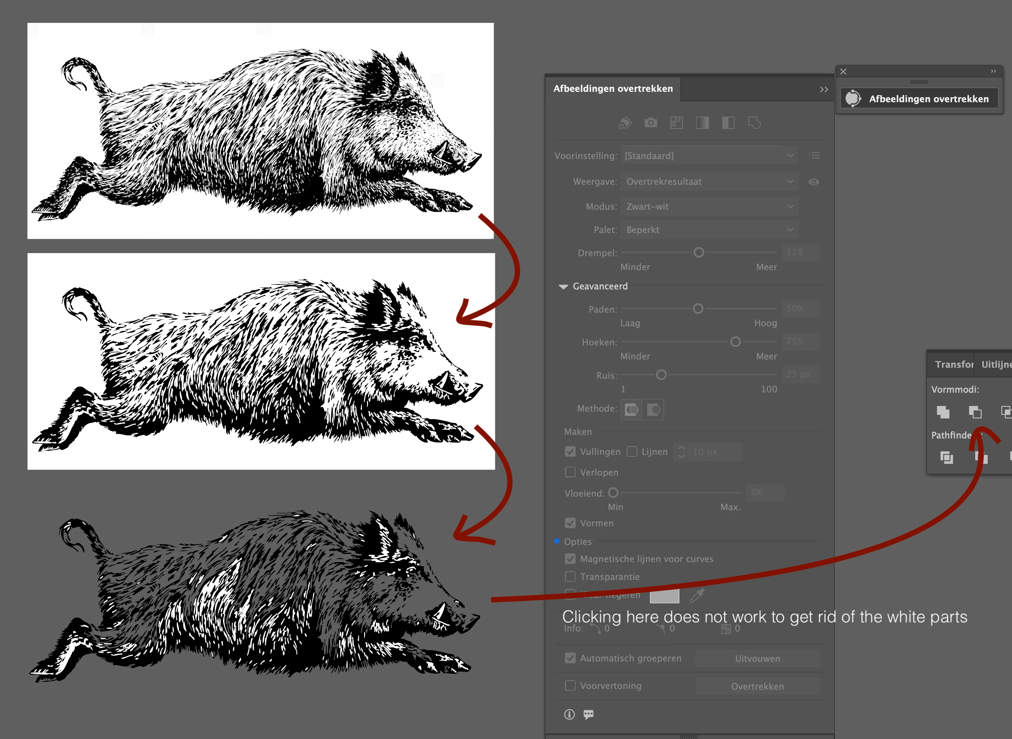
Task: Toggle the Weergave eye visibility icon
Action: (x=814, y=182)
